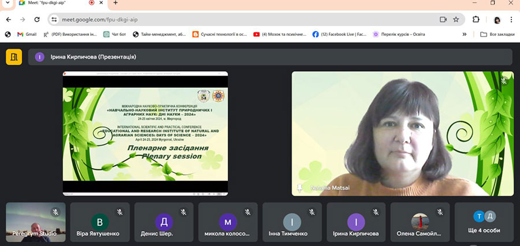
Task: Select the Meet "fpu-dkgi-aip" browser tab
Action: click(52, 3)
